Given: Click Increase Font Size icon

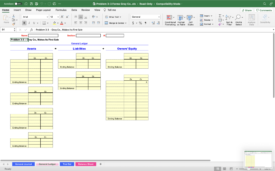Looking at the screenshot, I should coord(62,17).
